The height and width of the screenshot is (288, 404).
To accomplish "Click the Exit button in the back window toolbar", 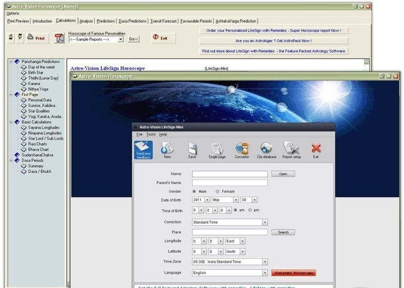I will [x=163, y=38].
